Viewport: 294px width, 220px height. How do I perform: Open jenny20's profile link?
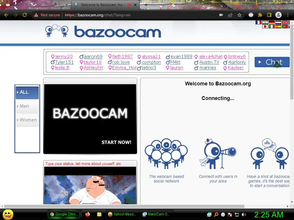64,56
